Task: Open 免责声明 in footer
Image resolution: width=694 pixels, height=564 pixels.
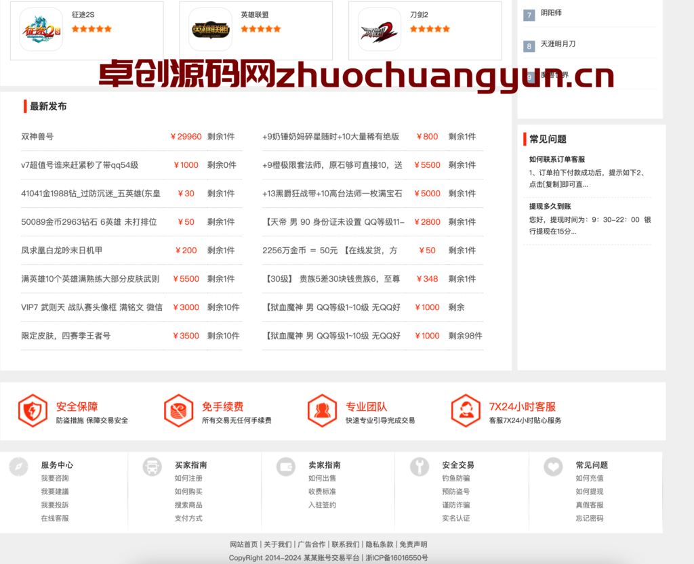Action: point(413,544)
